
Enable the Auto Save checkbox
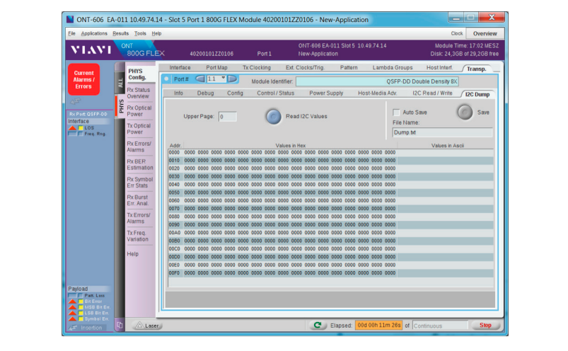click(396, 113)
